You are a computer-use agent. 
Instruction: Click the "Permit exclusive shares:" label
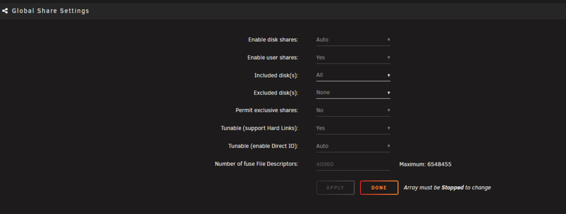(x=267, y=110)
